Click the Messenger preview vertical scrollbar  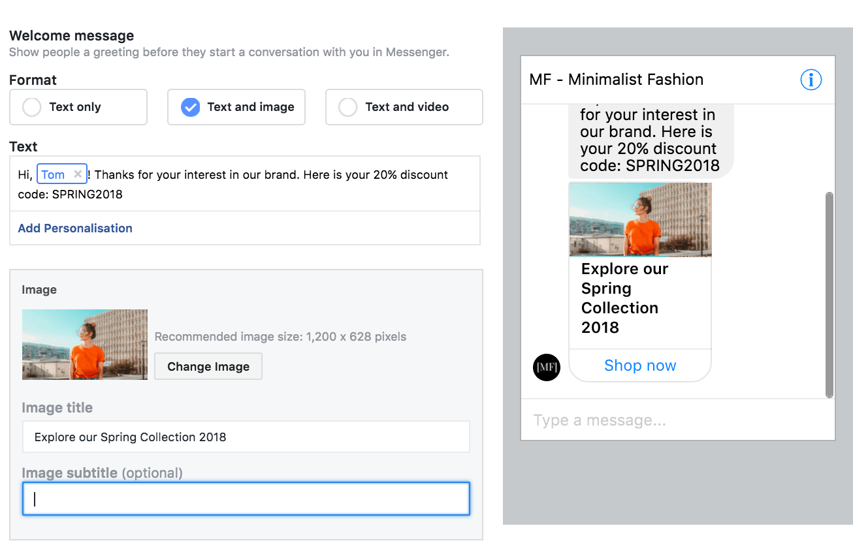[x=829, y=294]
